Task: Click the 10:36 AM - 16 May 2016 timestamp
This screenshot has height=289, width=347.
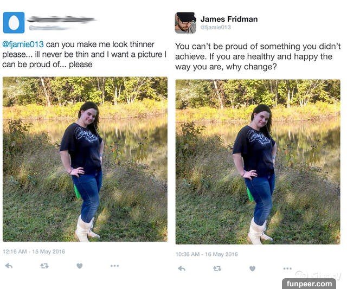Action: pyautogui.click(x=207, y=254)
